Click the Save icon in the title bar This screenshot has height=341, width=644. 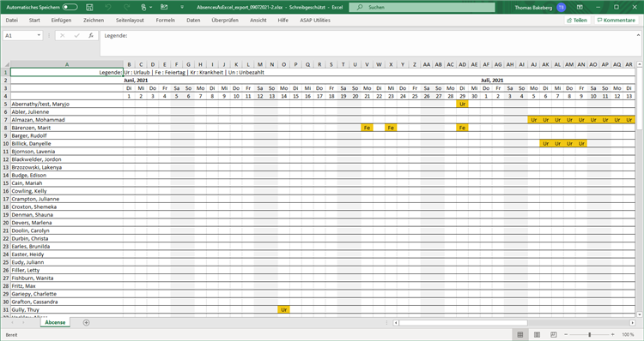pos(89,8)
